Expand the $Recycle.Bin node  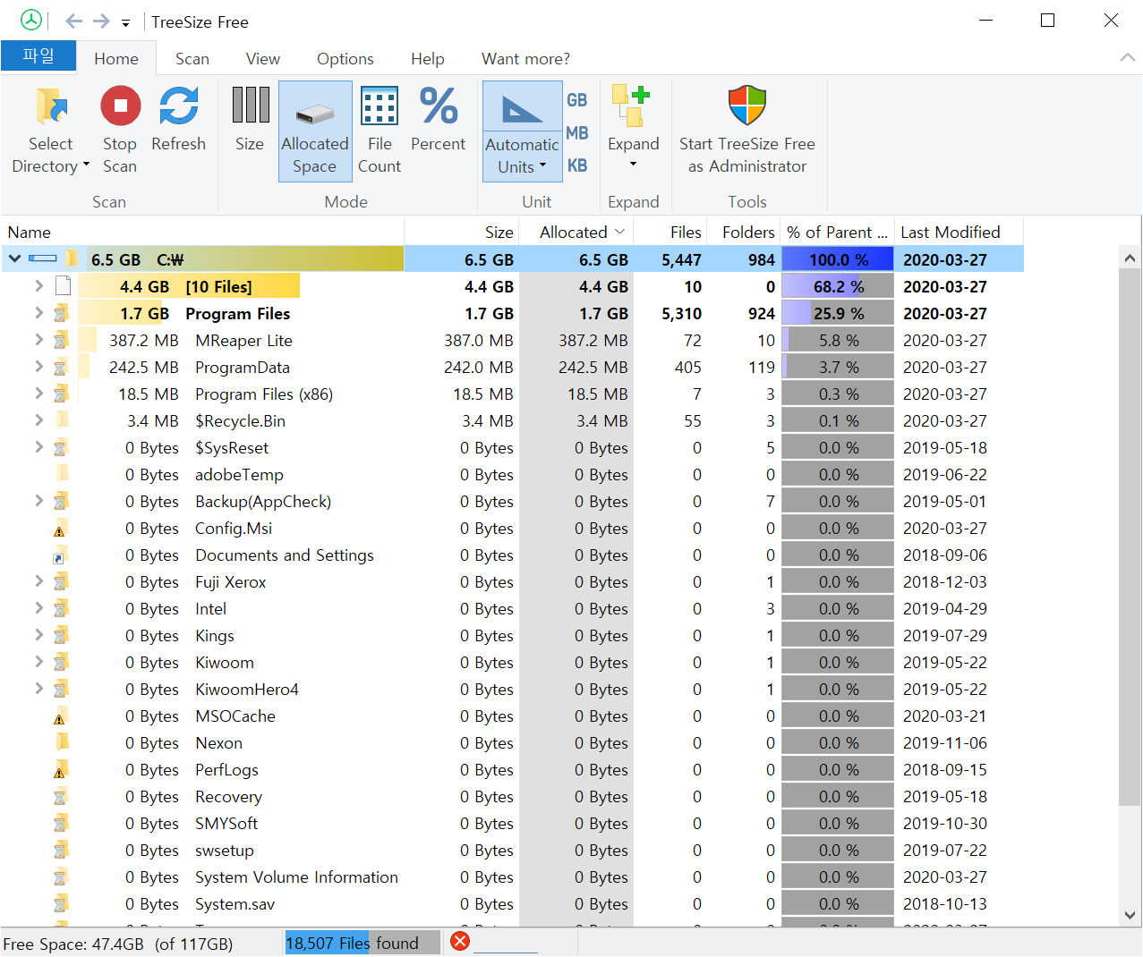pos(38,420)
